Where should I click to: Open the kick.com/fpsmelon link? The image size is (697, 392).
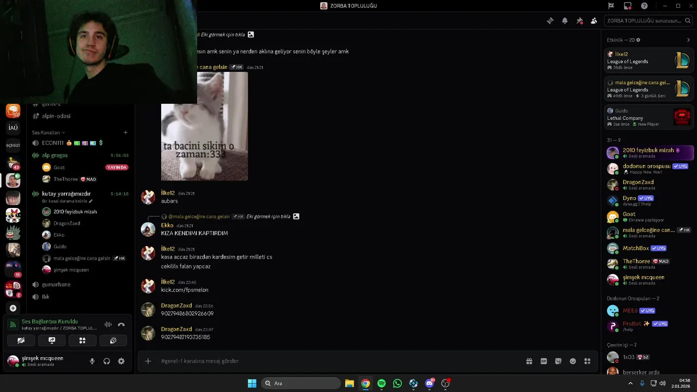[x=185, y=290]
